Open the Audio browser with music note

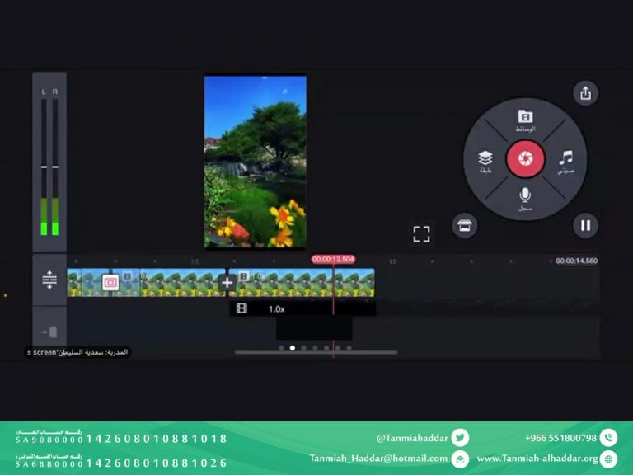565,160
